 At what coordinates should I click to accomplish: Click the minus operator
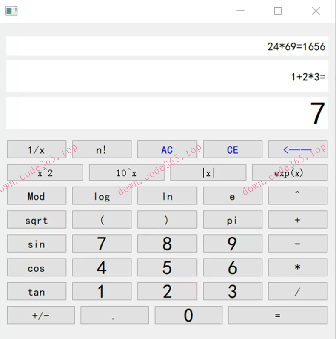(298, 244)
